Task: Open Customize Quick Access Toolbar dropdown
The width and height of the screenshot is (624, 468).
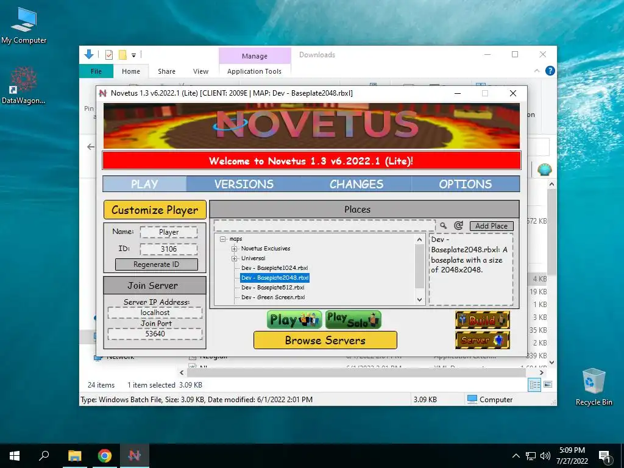Action: [x=133, y=55]
